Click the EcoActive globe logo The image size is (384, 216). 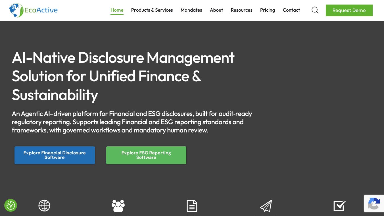coord(16,10)
